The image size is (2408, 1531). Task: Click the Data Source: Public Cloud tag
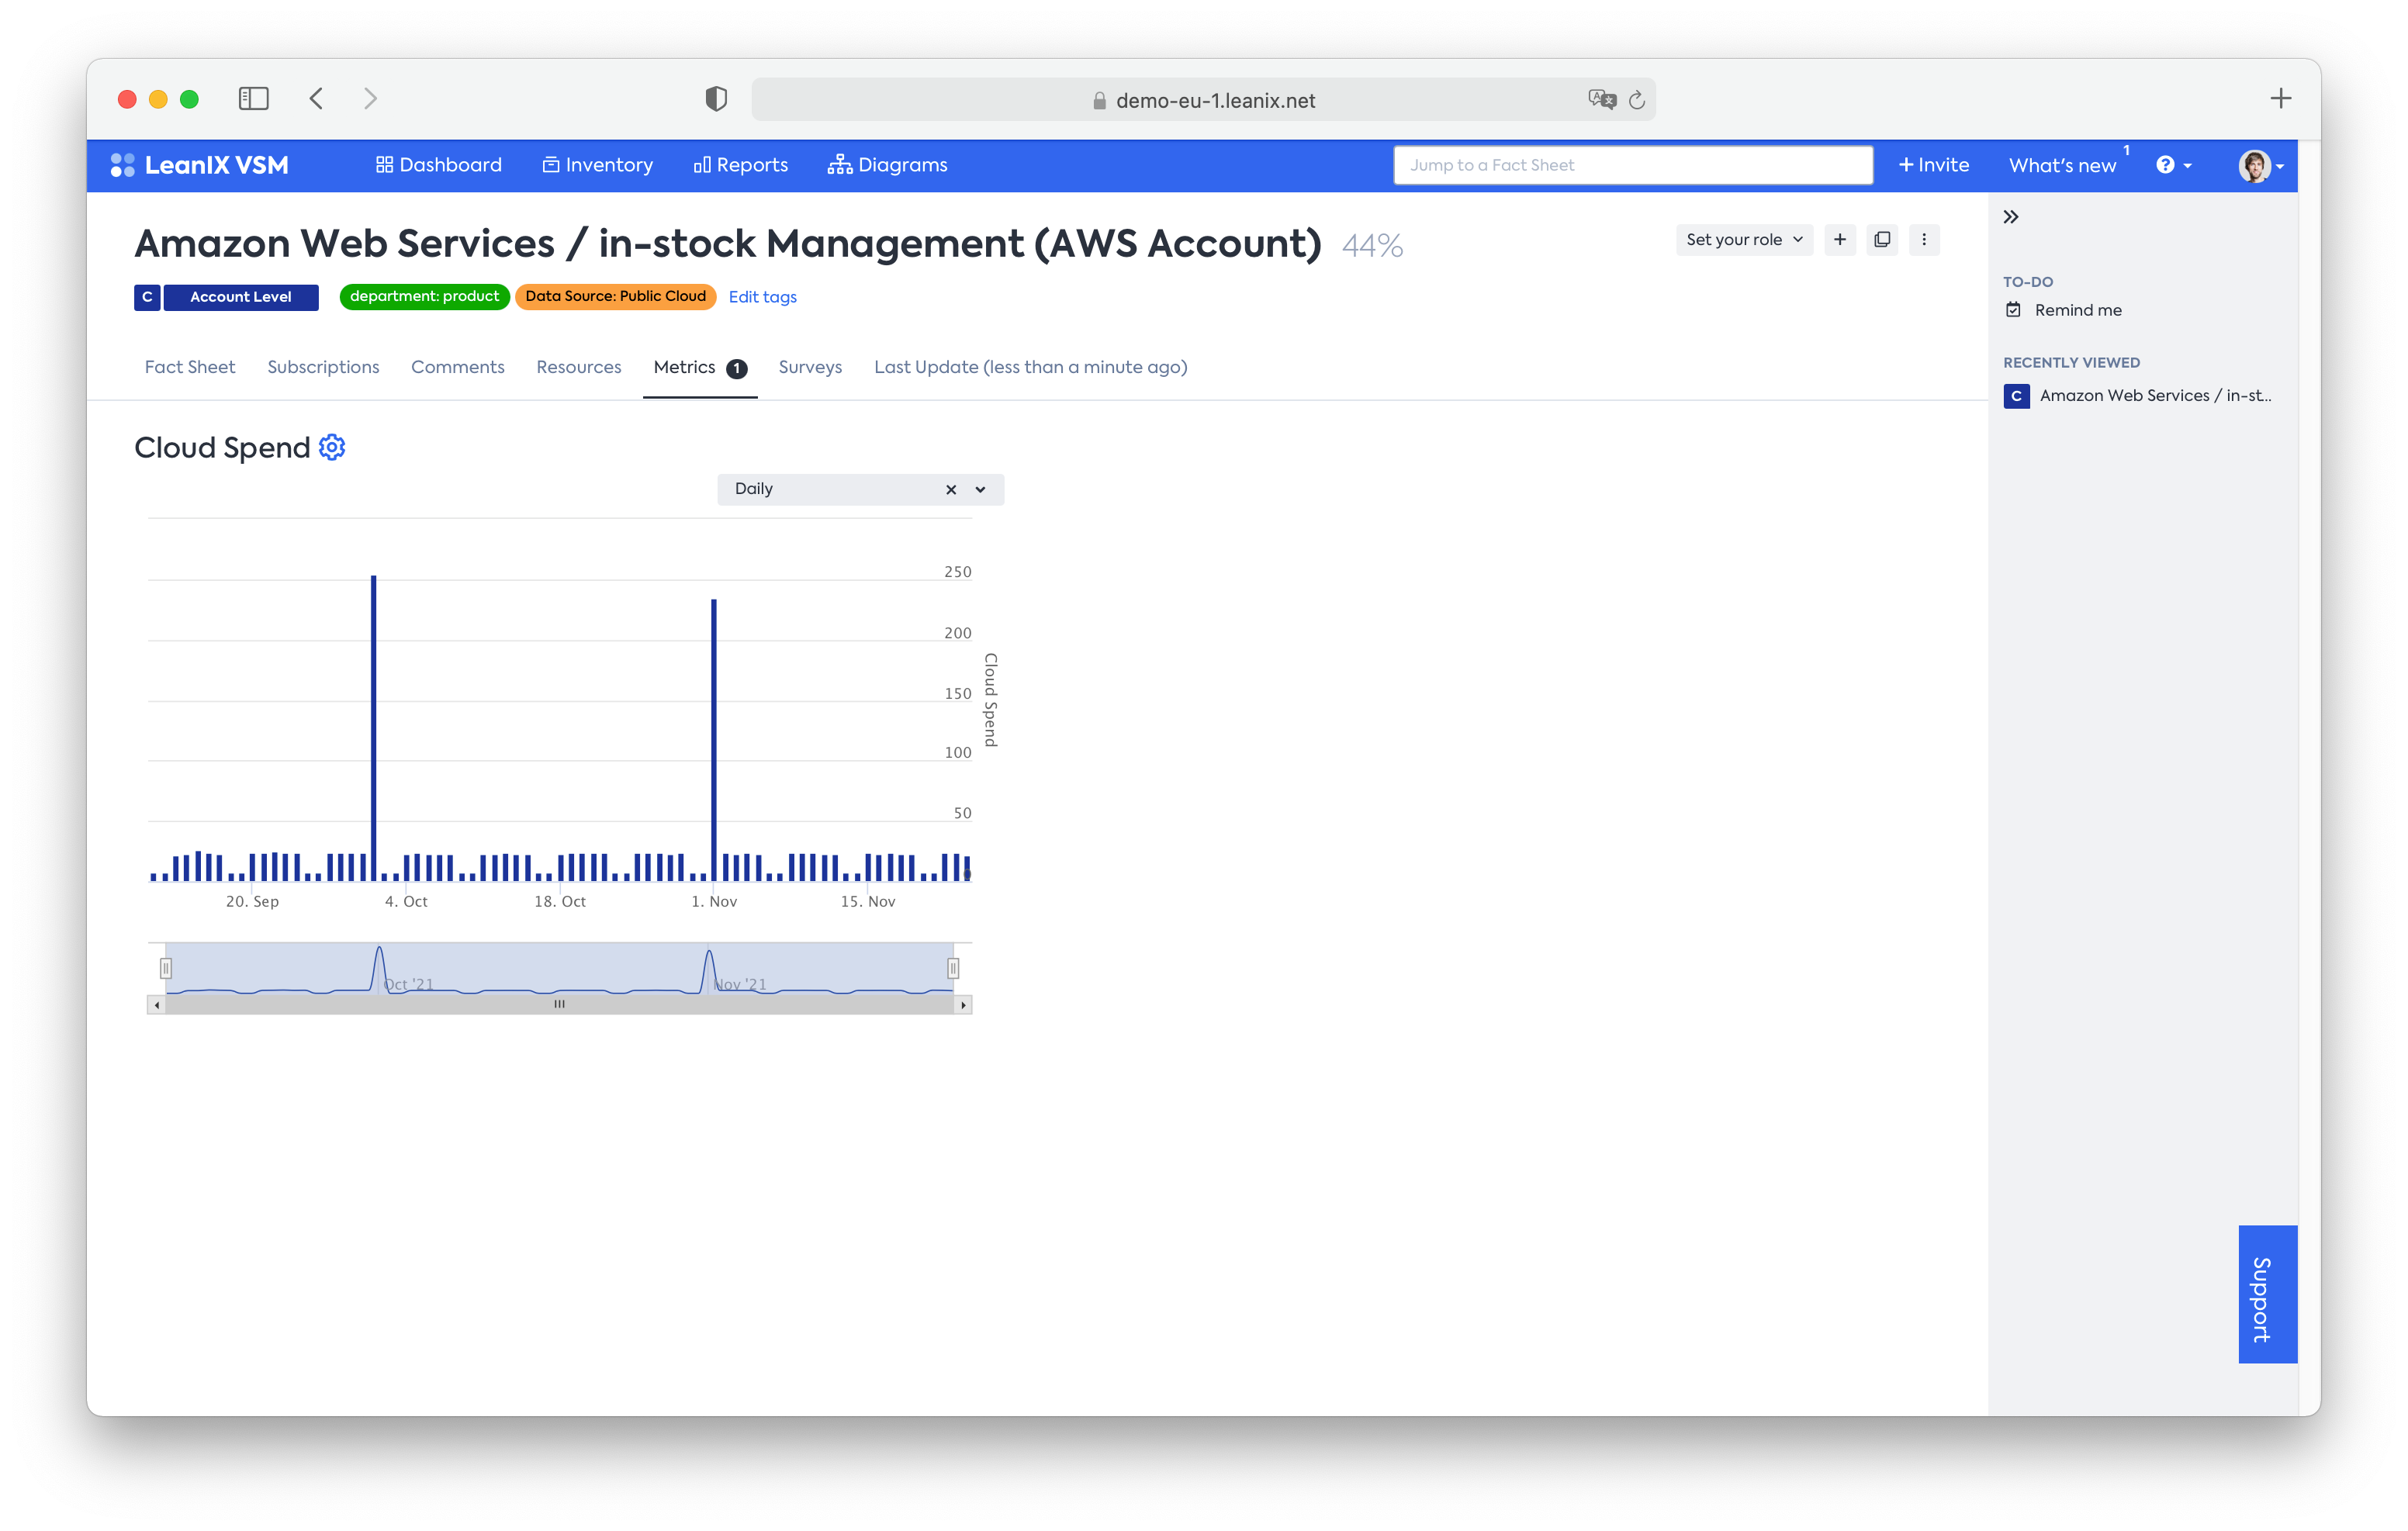615,297
